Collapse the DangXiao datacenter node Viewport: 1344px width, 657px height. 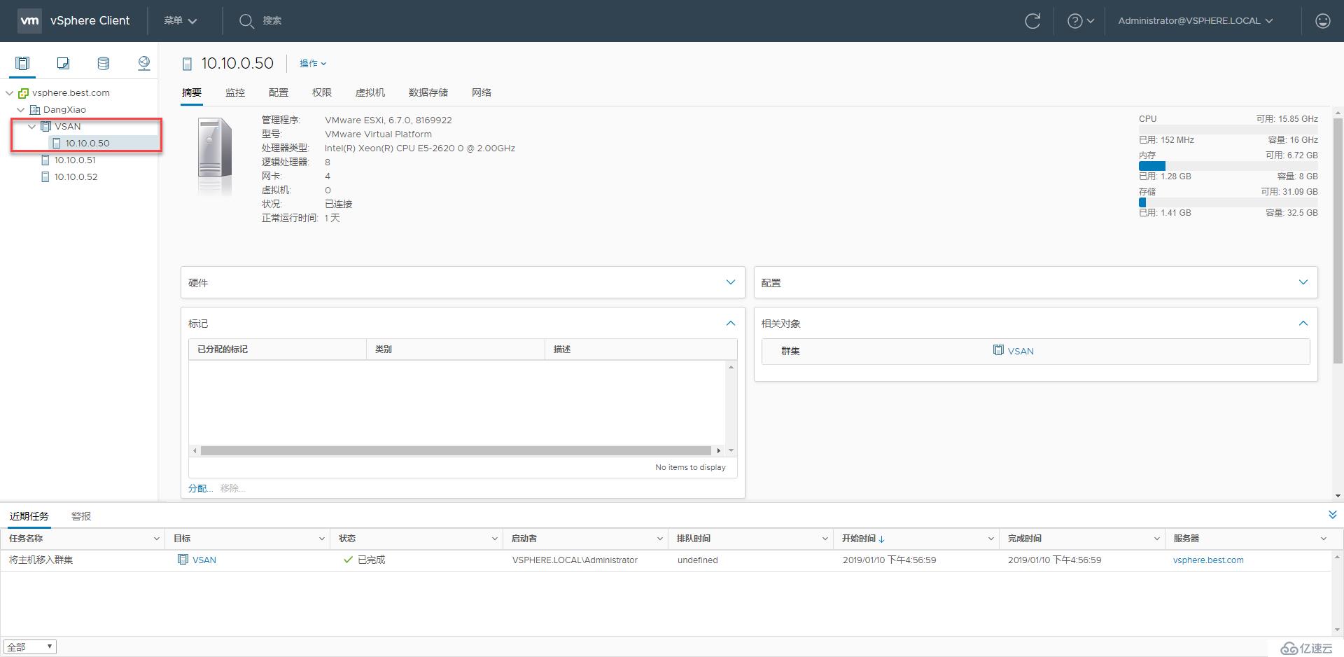[x=20, y=110]
